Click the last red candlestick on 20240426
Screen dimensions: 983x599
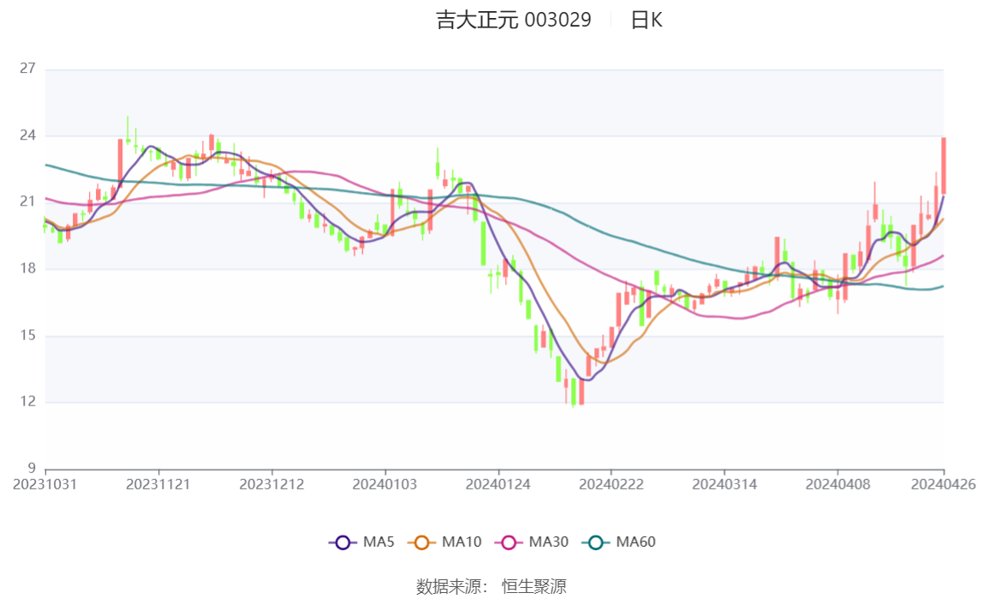tap(944, 165)
